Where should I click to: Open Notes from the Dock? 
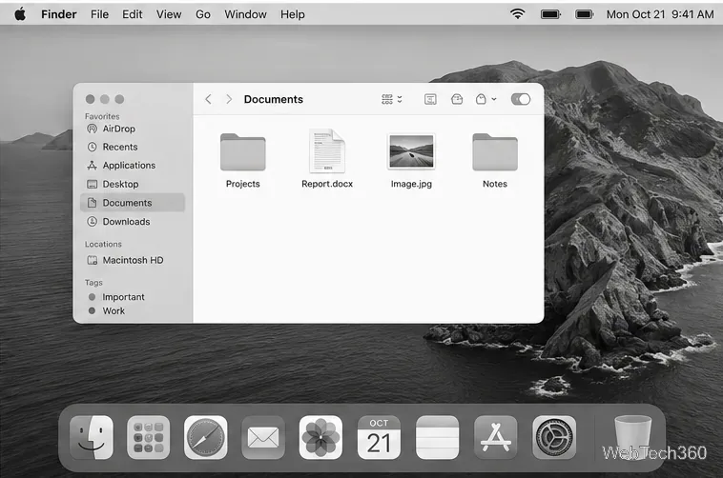tap(437, 437)
